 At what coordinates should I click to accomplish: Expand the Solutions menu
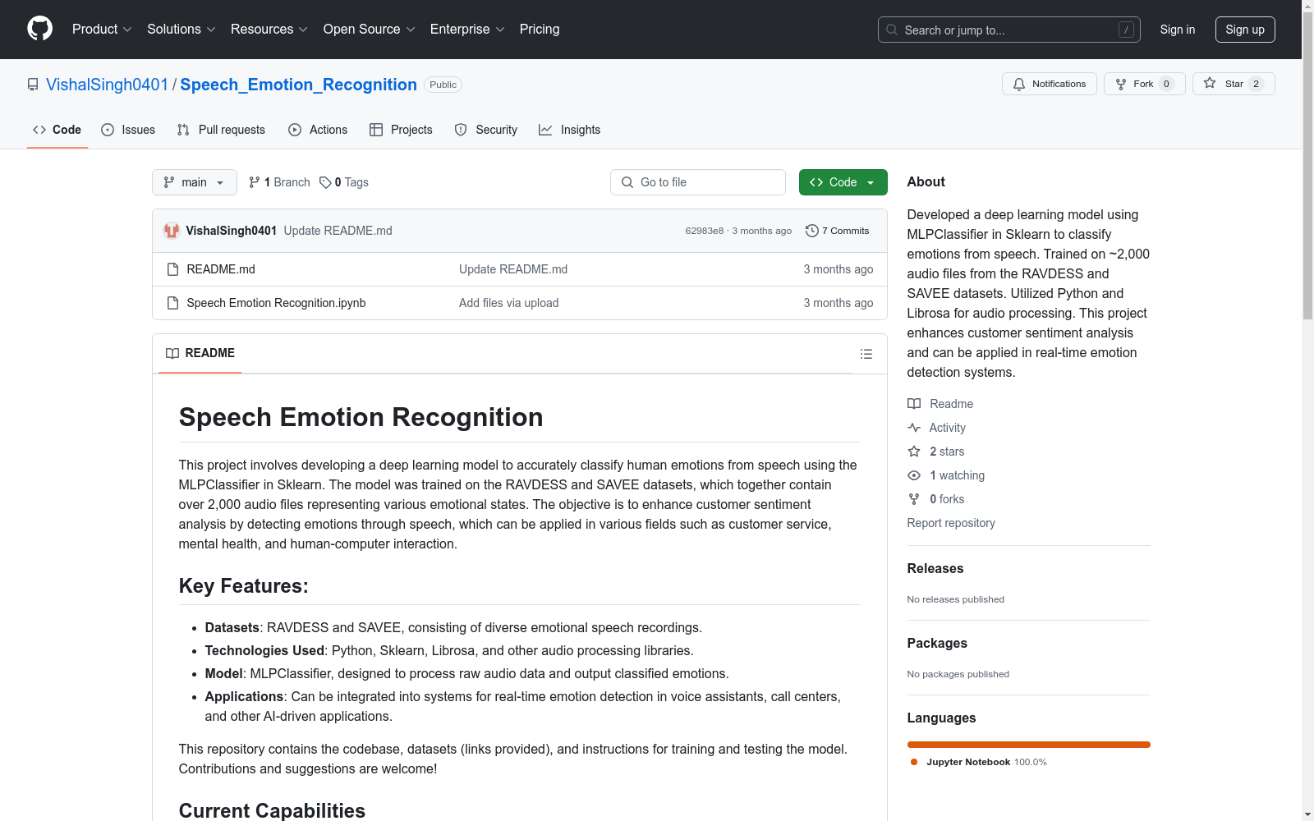[x=181, y=30]
